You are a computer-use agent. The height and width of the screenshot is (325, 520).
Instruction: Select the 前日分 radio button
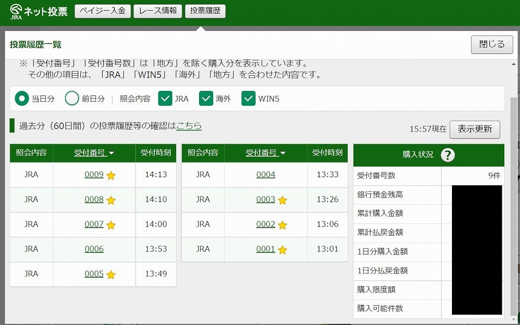point(72,99)
